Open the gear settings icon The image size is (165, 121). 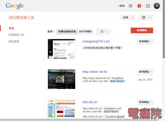click(143, 17)
